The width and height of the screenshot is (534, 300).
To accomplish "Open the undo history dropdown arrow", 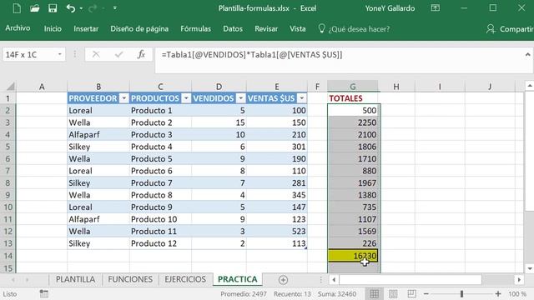I will tap(81, 8).
